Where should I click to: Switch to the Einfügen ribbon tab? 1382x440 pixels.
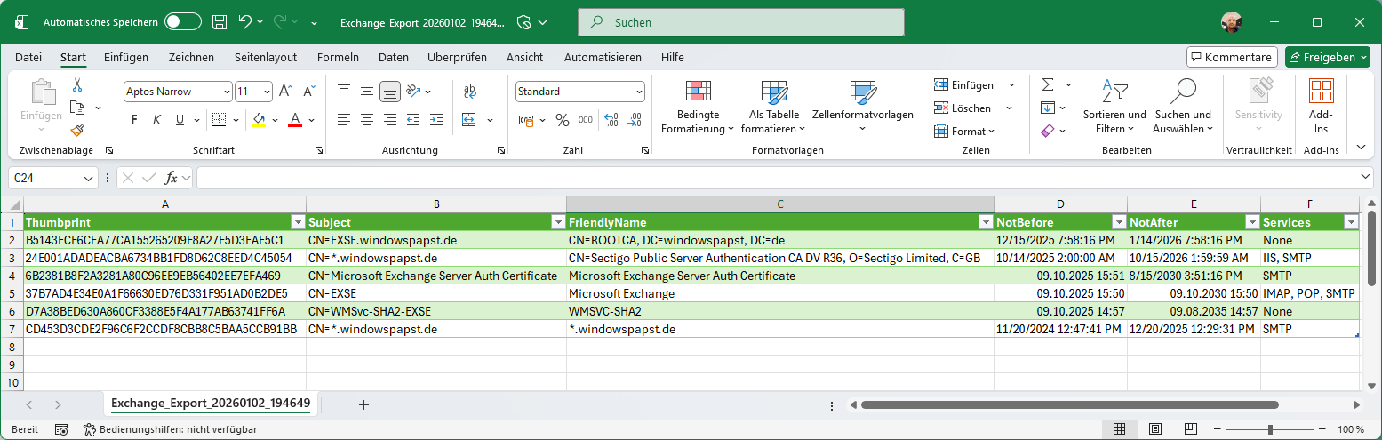126,58
